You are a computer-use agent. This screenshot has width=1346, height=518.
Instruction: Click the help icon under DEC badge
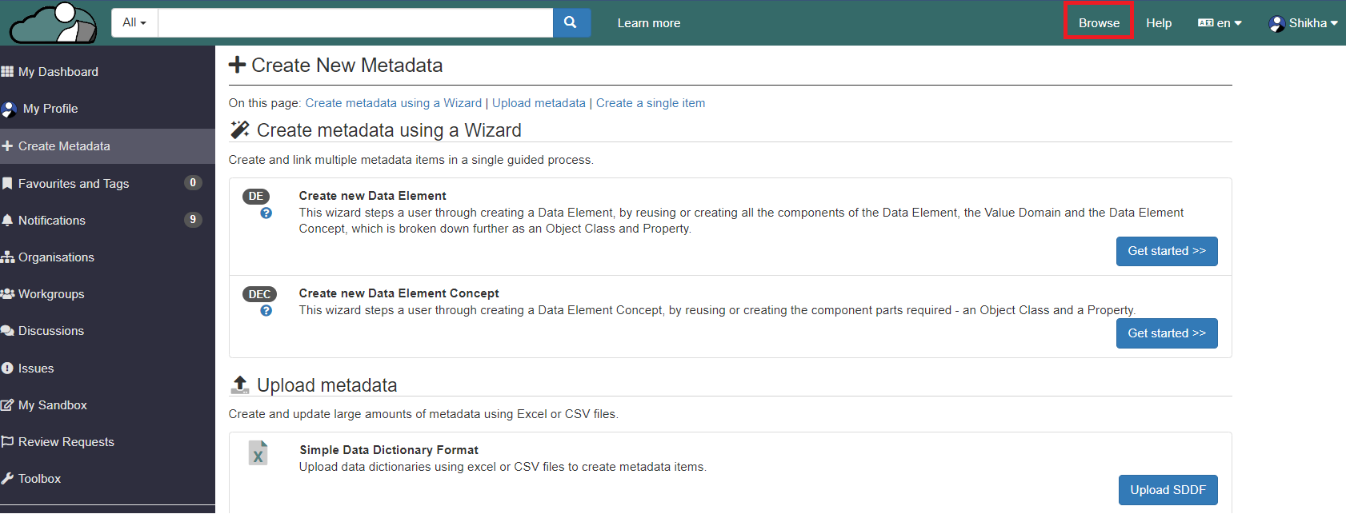(x=266, y=311)
